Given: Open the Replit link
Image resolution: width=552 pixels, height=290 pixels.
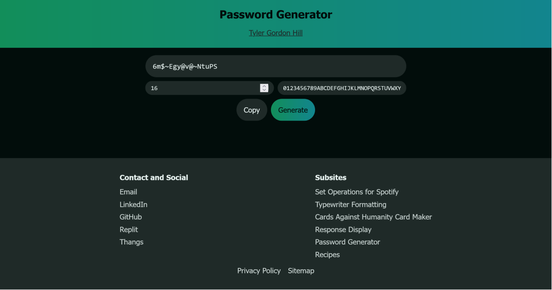Looking at the screenshot, I should (x=129, y=229).
